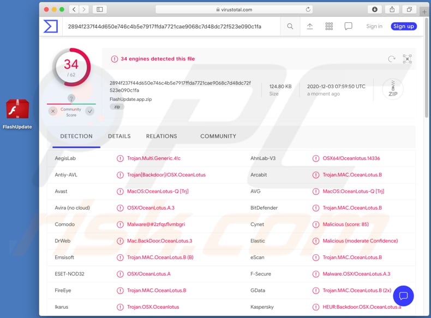The image size is (431, 318).
Task: Click Malware.OSX/OceanLotus.A.3 detection text
Action: pyautogui.click(x=356, y=273)
